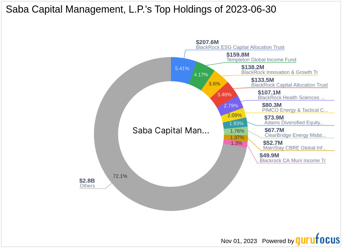
Task: Click the $52.7M value
Action: [273, 143]
